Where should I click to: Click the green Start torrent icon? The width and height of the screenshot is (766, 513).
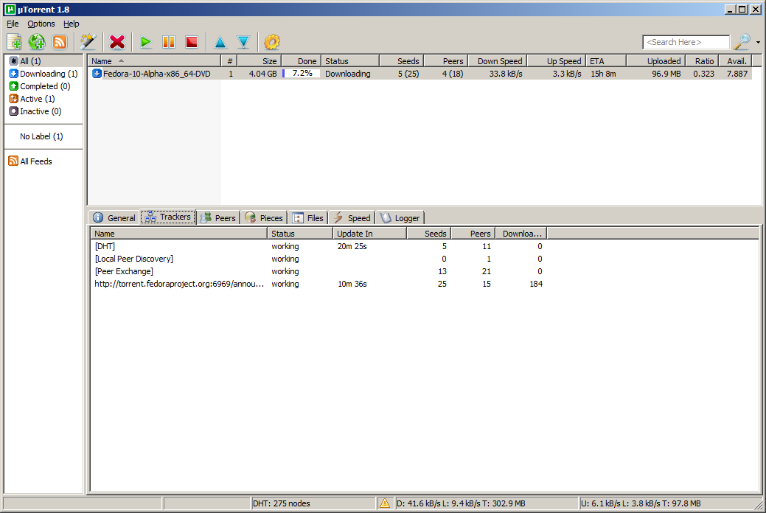[145, 42]
